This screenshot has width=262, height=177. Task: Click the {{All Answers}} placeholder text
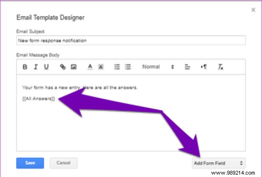click(x=39, y=99)
